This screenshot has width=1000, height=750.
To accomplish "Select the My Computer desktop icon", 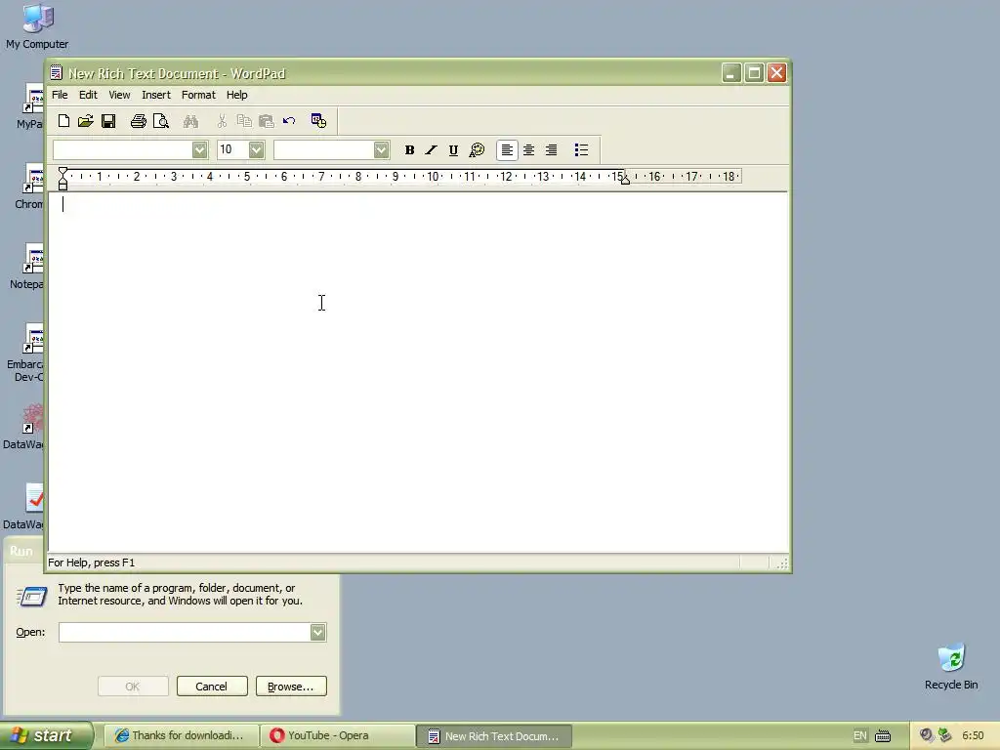I will pyautogui.click(x=37, y=25).
